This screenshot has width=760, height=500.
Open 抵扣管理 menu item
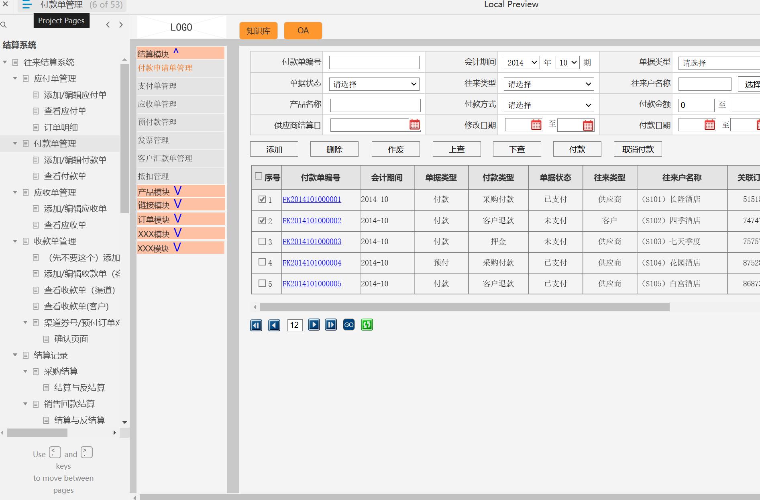(x=181, y=176)
